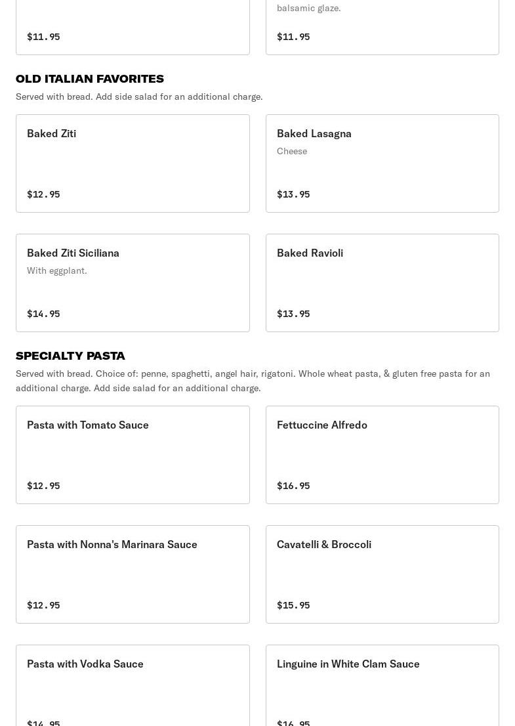Click the $16.95 price under Fettuccine Alfredo
The image size is (515, 726).
[293, 486]
